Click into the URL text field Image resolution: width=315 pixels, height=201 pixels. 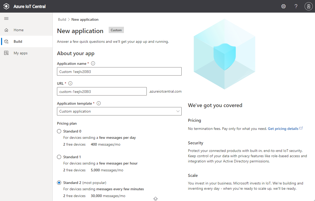click(x=102, y=91)
